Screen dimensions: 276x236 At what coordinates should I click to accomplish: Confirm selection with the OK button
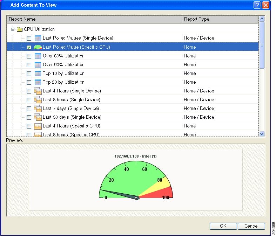tap(223, 226)
